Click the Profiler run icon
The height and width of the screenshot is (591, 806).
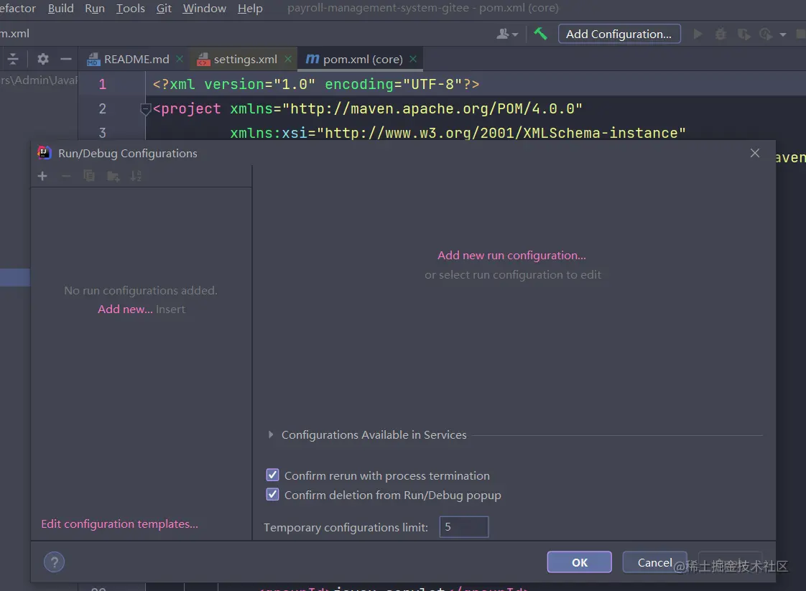(765, 34)
